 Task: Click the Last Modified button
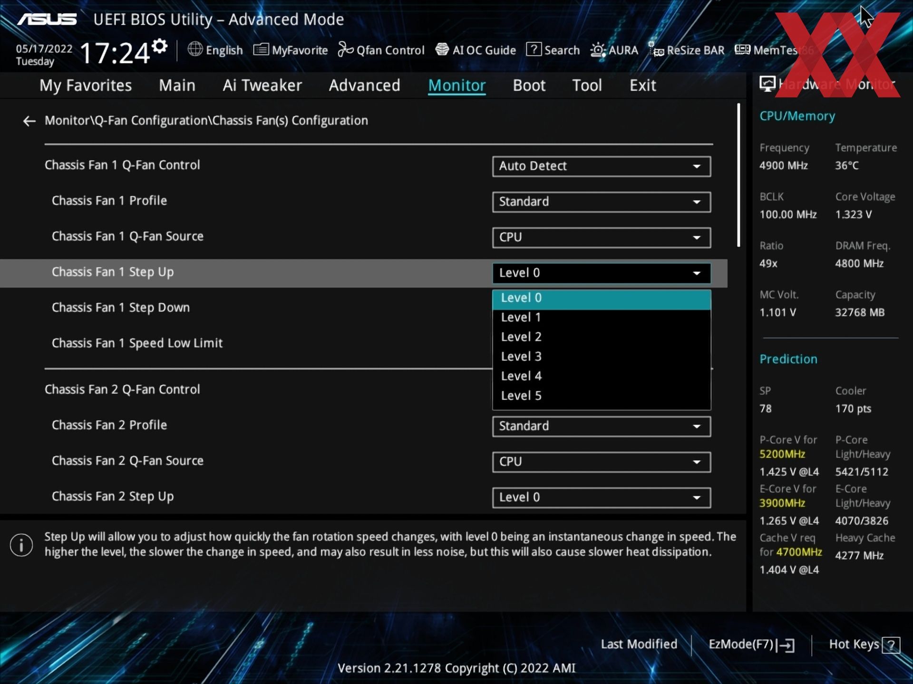(x=639, y=644)
